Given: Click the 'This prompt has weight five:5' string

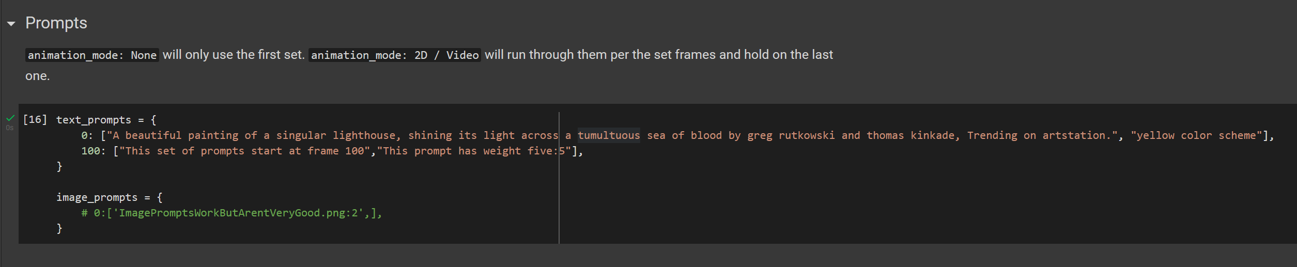Looking at the screenshot, I should pos(474,151).
